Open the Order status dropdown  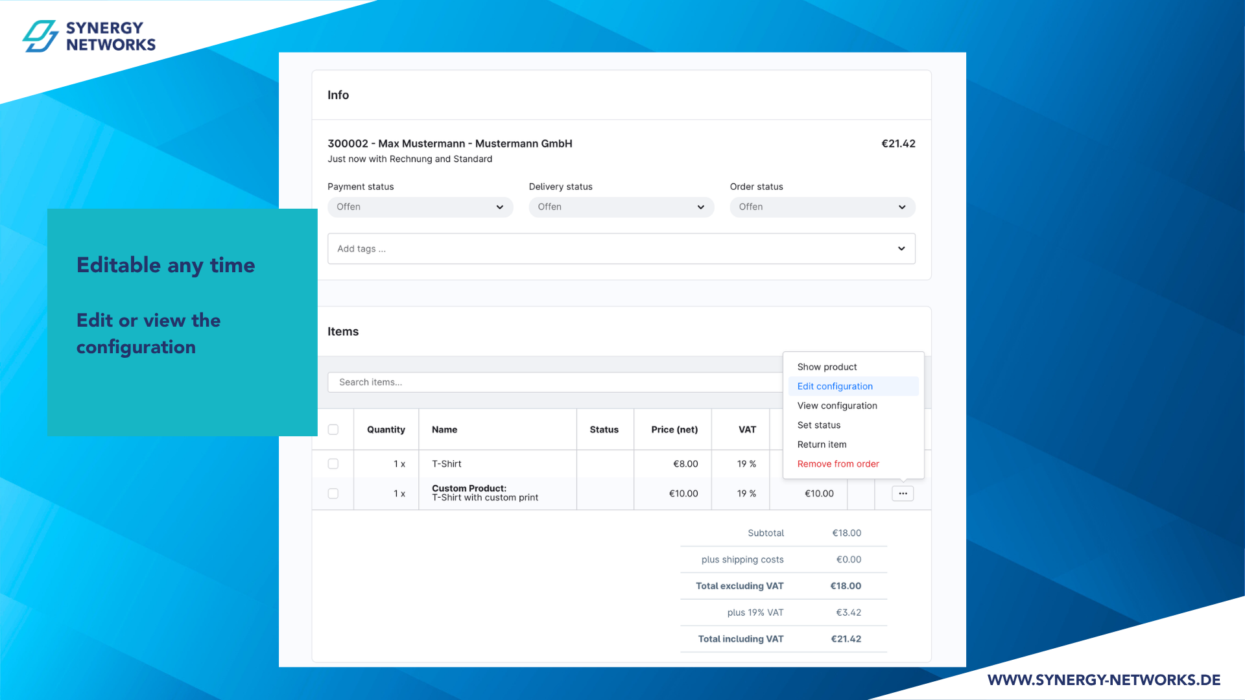pyautogui.click(x=822, y=207)
